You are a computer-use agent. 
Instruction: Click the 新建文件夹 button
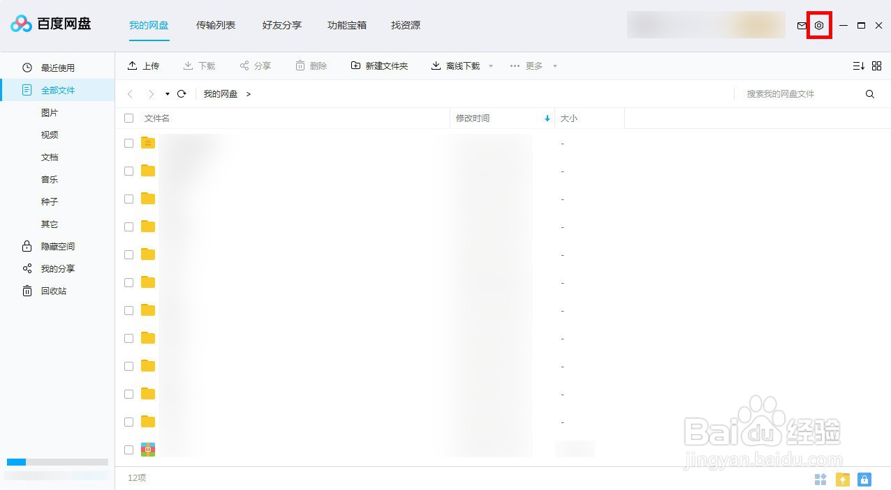click(379, 66)
